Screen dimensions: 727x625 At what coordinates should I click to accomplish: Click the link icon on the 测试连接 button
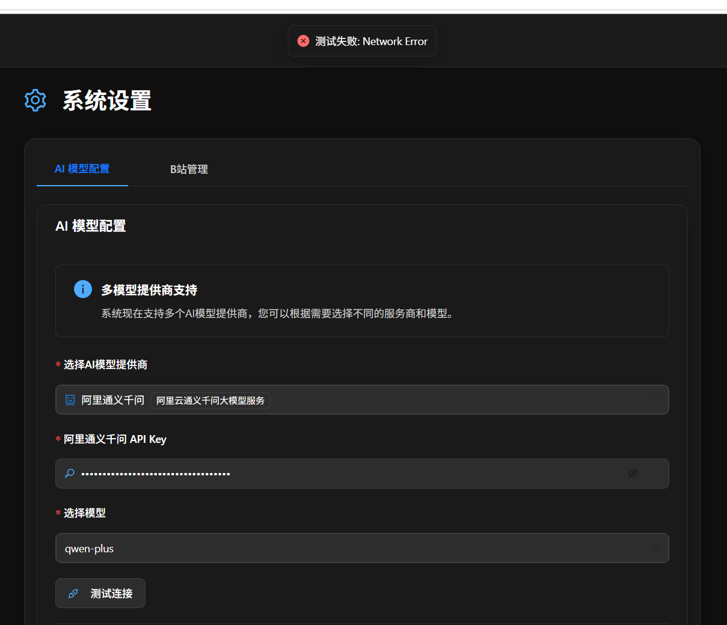point(73,594)
